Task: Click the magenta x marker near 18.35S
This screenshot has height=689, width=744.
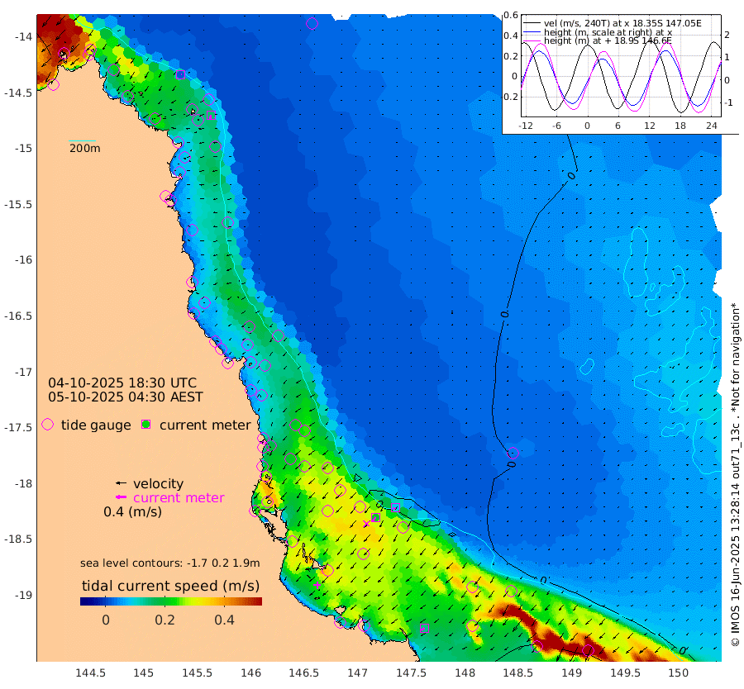Action: (366, 524)
